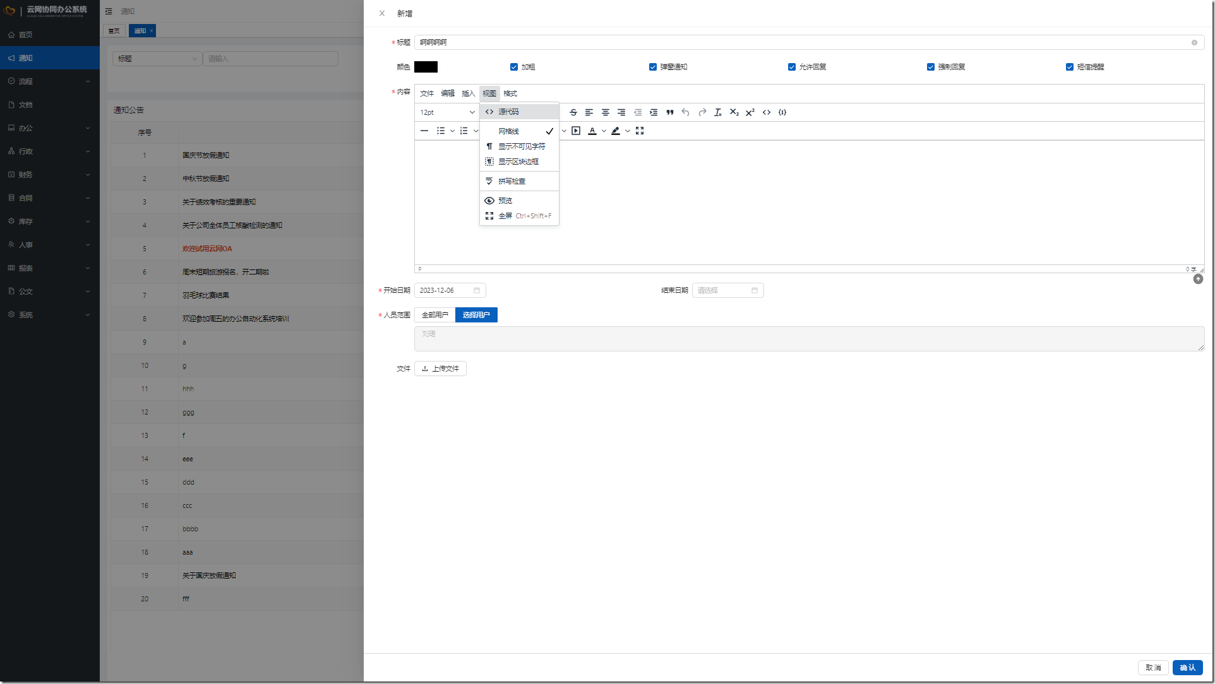The image size is (1215, 684).
Task: Toggle the 弹窗通知 checkbox
Action: (x=653, y=67)
